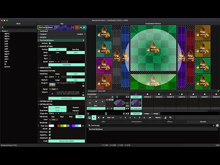Remove the Image In file with its X
This screenshot has width=220, height=165.
pyautogui.click(x=83, y=83)
